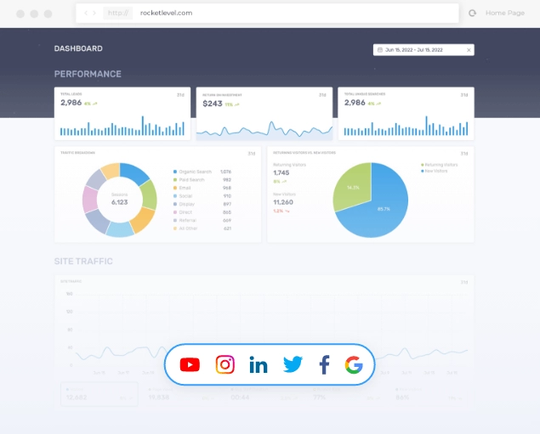This screenshot has width=540, height=434.
Task: Click the YouTube icon
Action: point(190,364)
